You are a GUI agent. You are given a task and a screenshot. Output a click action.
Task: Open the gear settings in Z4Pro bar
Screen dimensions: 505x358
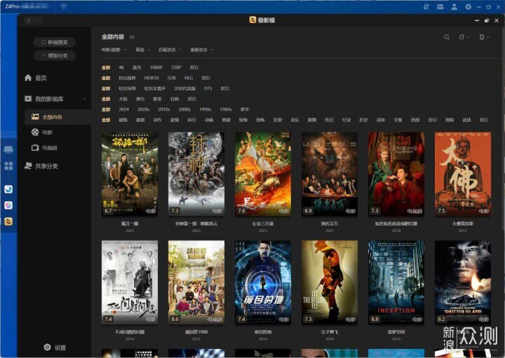point(468,7)
